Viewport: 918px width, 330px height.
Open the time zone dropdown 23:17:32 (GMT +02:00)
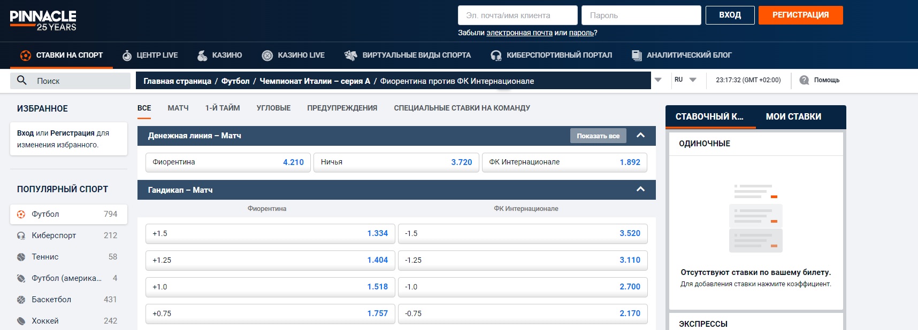pos(748,80)
